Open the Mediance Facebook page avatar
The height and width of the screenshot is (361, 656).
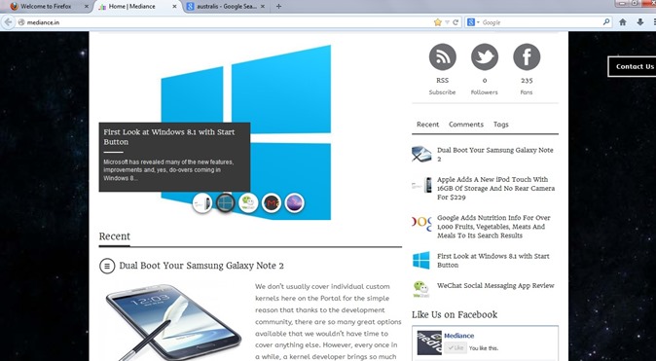coord(429,343)
